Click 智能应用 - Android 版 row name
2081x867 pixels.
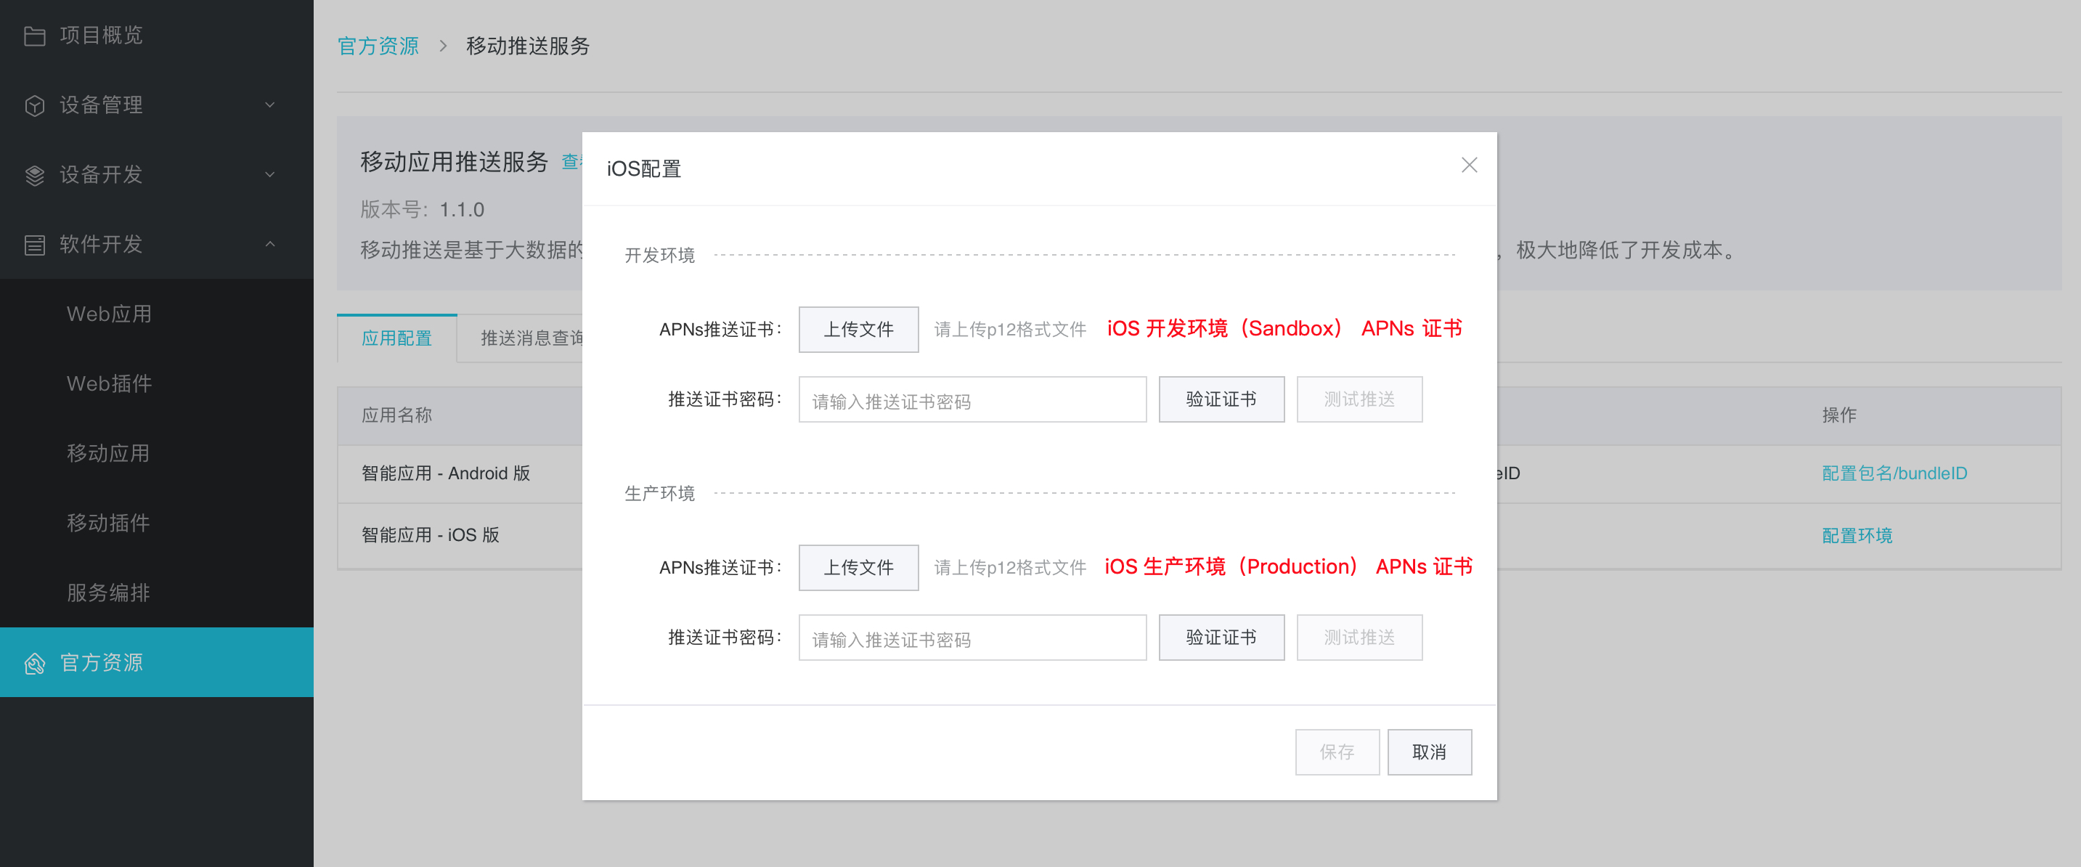[x=445, y=473]
